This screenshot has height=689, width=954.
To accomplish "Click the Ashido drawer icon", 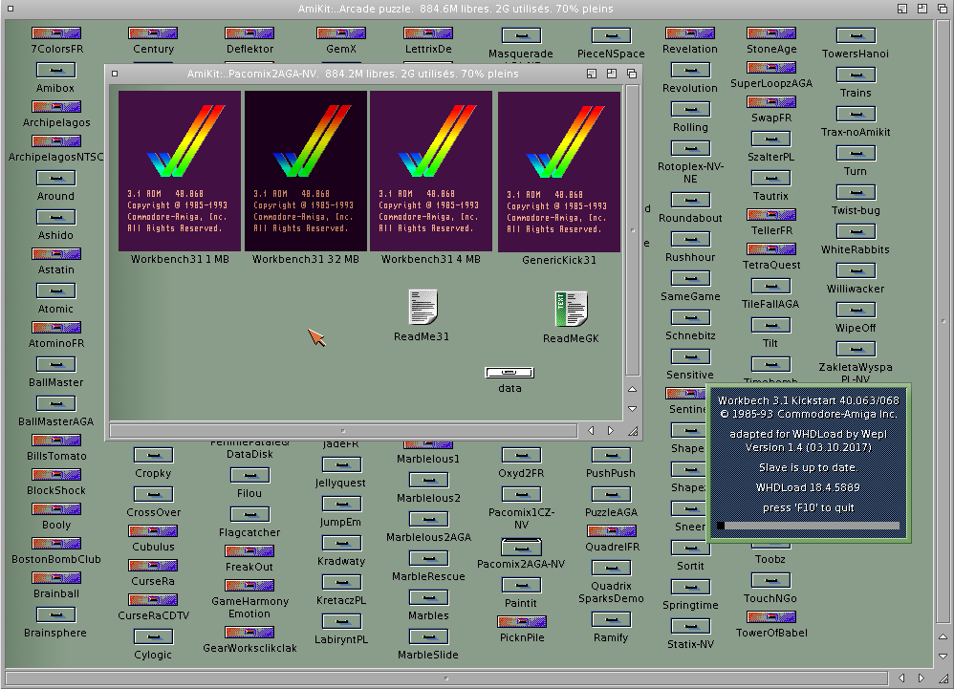I will pyautogui.click(x=56, y=218).
